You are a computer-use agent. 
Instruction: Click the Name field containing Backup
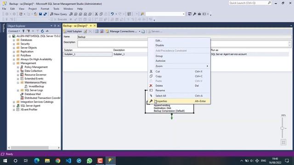point(184,37)
